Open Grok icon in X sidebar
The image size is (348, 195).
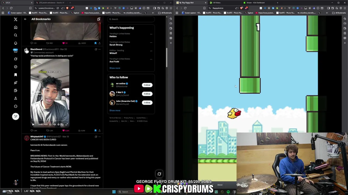pos(15,59)
